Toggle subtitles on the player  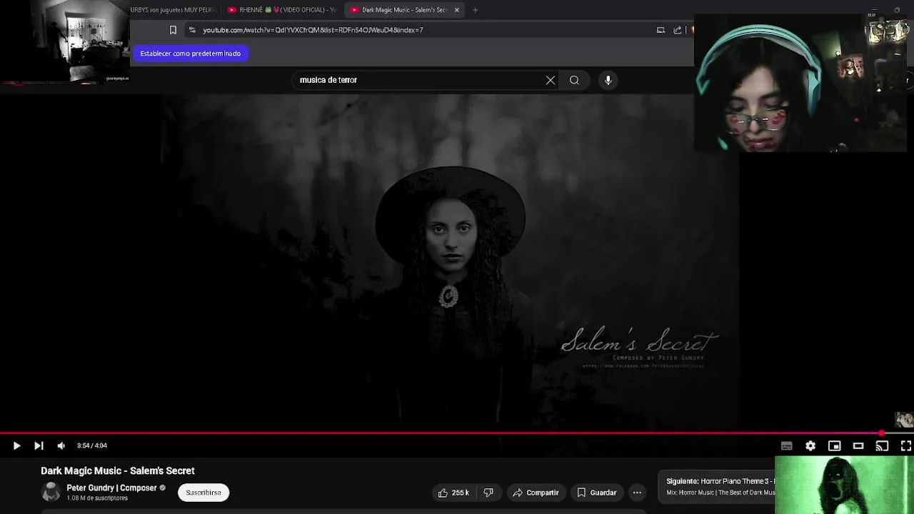pyautogui.click(x=786, y=445)
